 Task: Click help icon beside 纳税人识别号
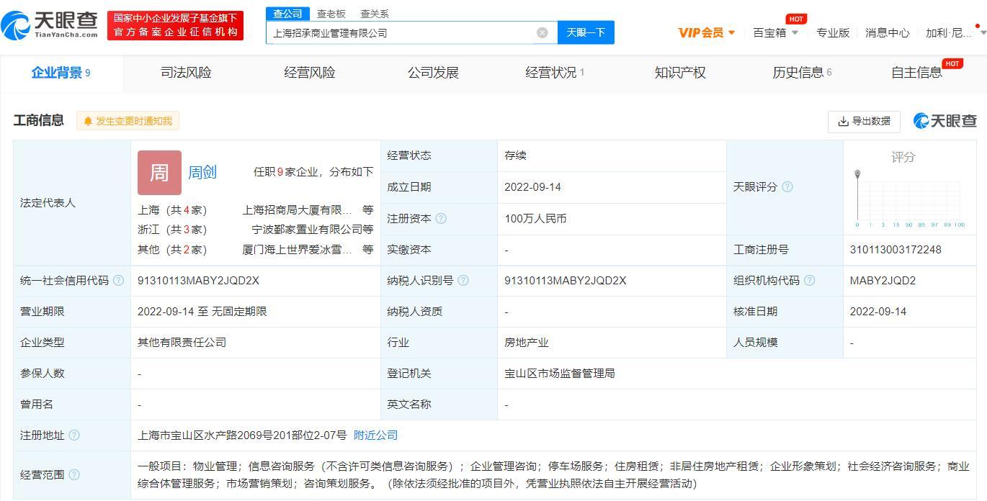tap(463, 281)
